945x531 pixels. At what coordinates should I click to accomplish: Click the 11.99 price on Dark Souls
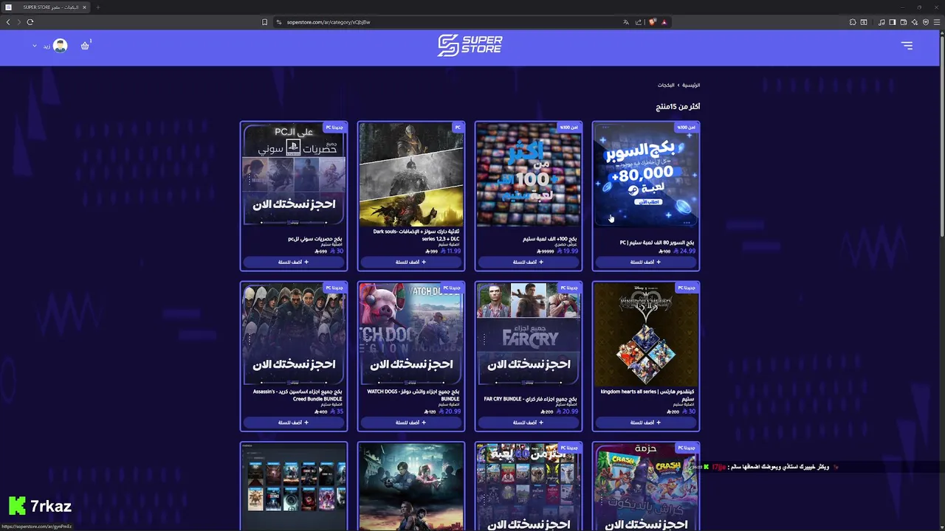[450, 251]
